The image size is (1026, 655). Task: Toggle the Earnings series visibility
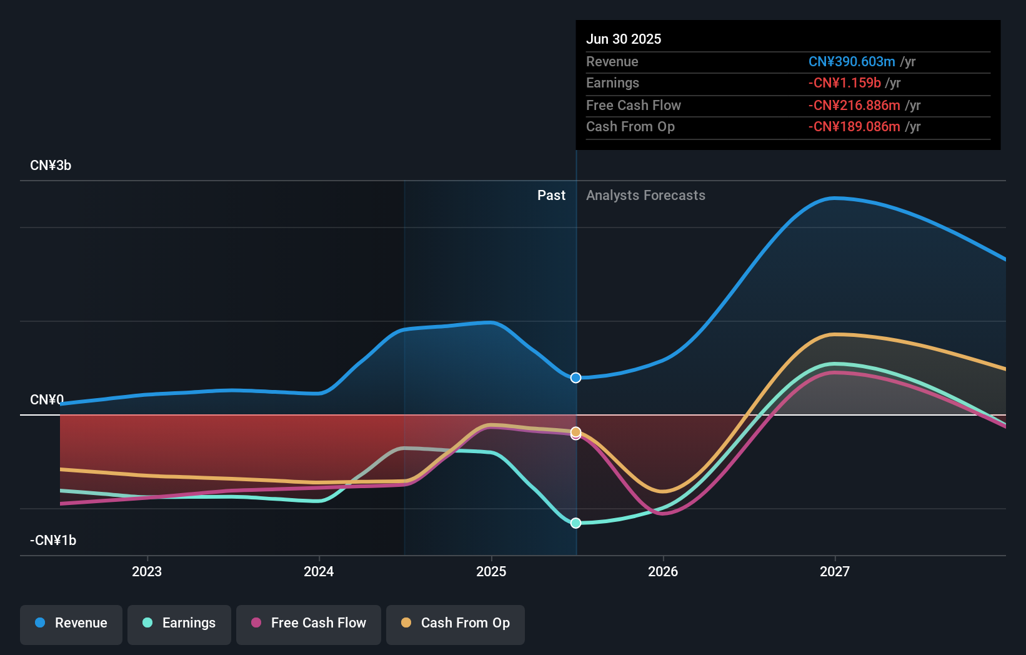[x=179, y=623]
